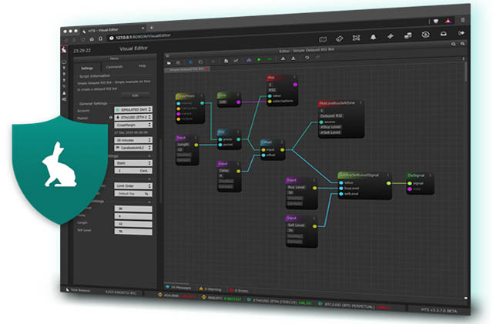493x324 pixels.
Task: Collapse the section above Limit Order dropdown
Action: (x=149, y=179)
